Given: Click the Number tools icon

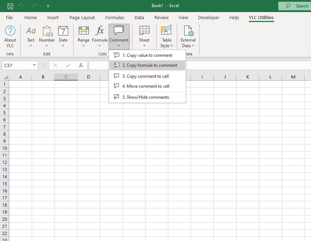Looking at the screenshot, I should [47, 31].
